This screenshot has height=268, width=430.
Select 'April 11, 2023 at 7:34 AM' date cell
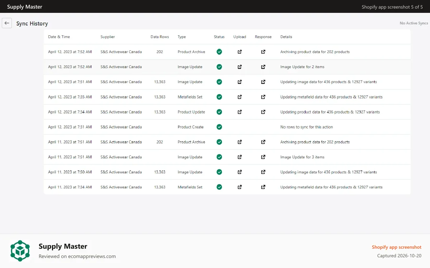click(70, 187)
